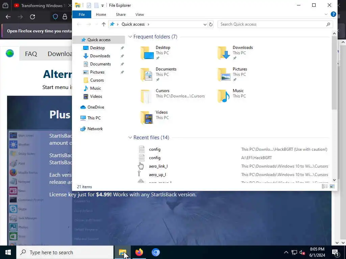Open the FAQ link on the webpage

click(x=31, y=54)
